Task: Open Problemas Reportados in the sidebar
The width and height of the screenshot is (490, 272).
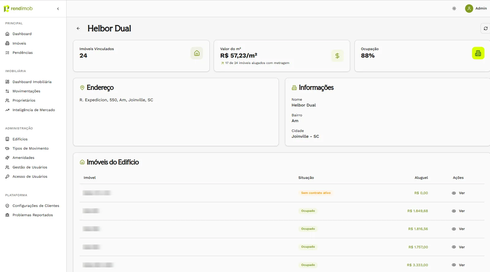Action: coord(33,215)
